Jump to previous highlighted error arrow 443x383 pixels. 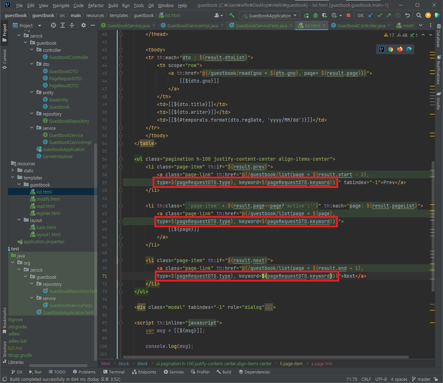[423, 35]
